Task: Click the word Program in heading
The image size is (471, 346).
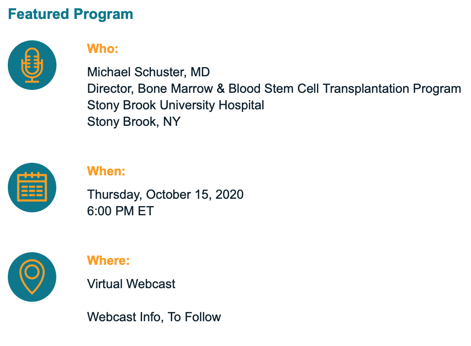Action: tap(103, 15)
